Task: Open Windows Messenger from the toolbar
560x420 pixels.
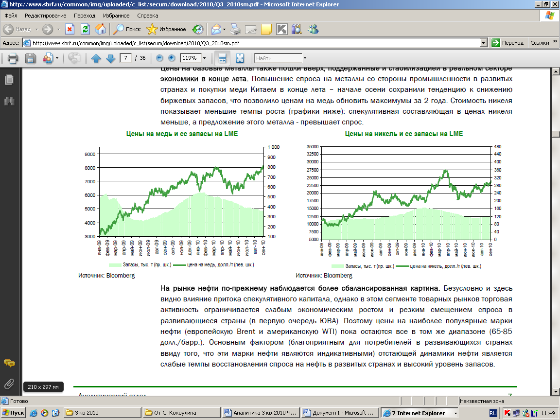Action: click(313, 29)
